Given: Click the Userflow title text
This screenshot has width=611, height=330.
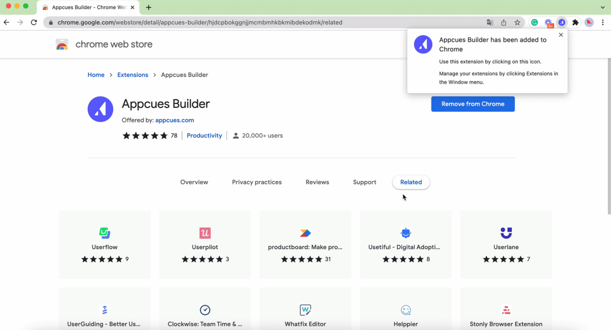Looking at the screenshot, I should [x=105, y=247].
